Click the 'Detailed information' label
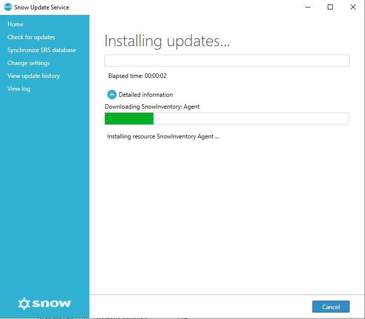This screenshot has height=319, width=365. [x=146, y=95]
